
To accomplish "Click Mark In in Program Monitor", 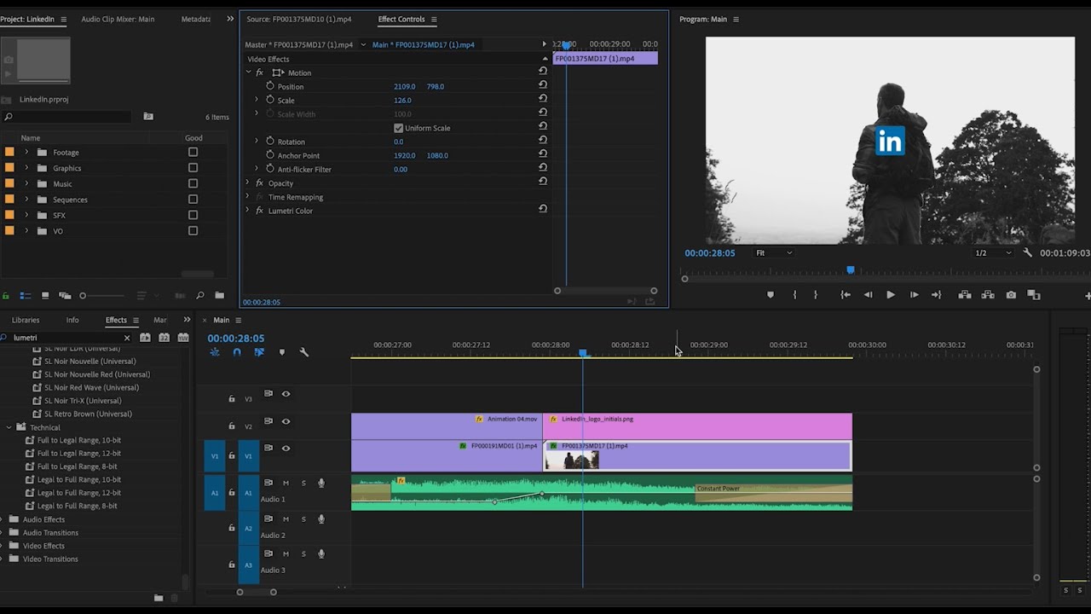I will tap(794, 295).
